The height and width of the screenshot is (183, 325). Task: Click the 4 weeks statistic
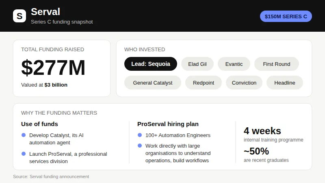pyautogui.click(x=262, y=131)
